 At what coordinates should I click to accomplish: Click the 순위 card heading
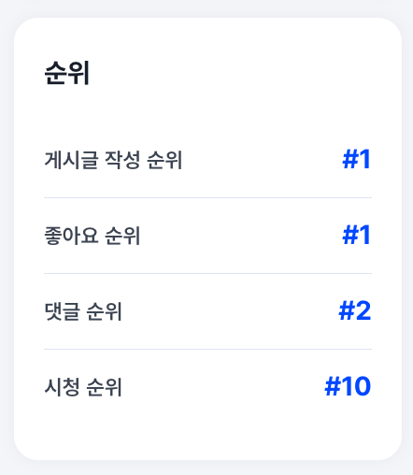click(67, 73)
